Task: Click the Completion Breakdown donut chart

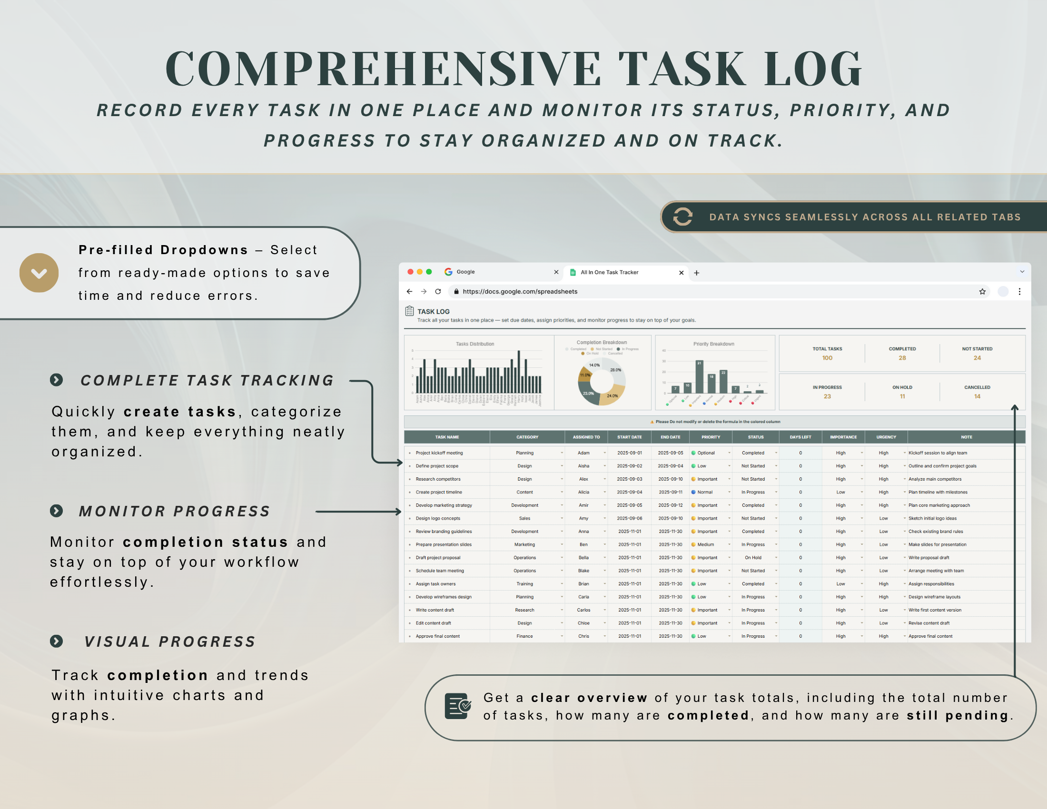Action: tap(602, 382)
